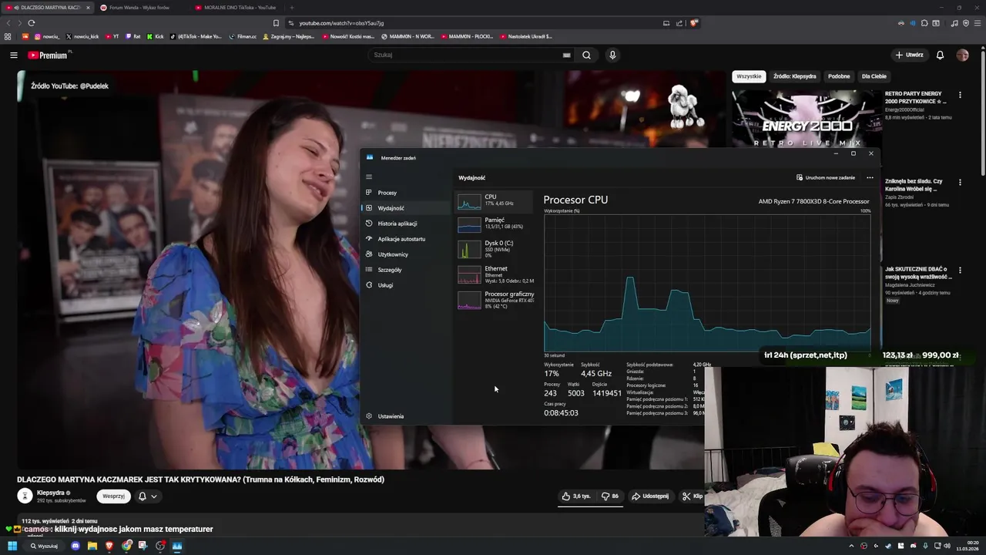986x555 pixels.
Task: Bookmark this page icon in address bar
Action: pyautogui.click(x=276, y=23)
